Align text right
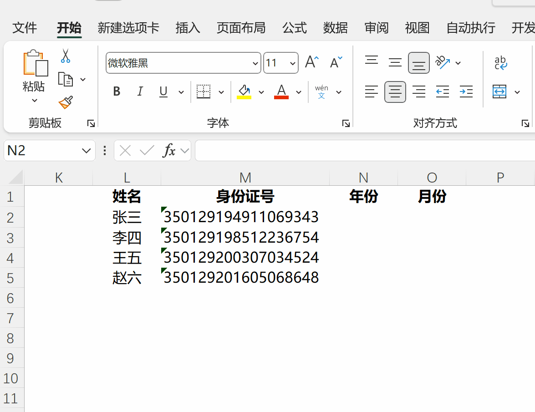535x412 pixels. [x=418, y=92]
